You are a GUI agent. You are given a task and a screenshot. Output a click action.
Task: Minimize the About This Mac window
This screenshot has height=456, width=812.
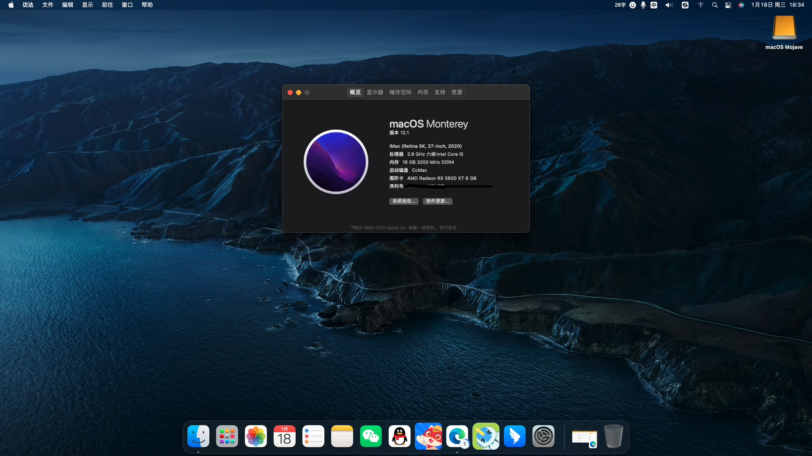(299, 92)
